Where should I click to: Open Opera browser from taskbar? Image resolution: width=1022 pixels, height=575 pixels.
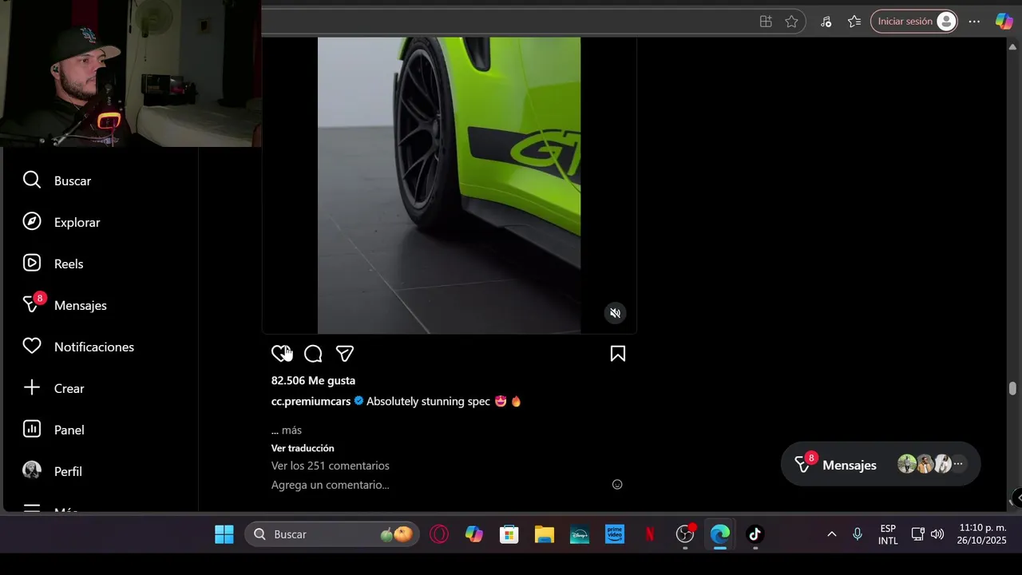439,534
